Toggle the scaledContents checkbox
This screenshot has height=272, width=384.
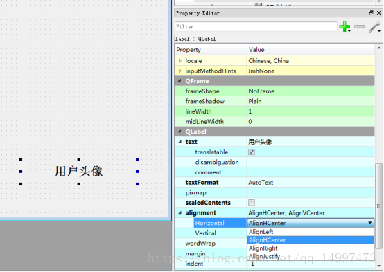click(252, 203)
